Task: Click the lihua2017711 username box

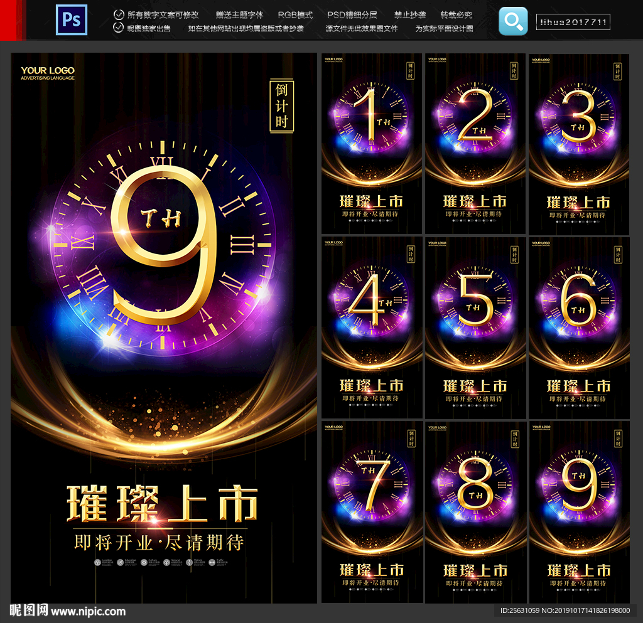Action: tap(573, 22)
